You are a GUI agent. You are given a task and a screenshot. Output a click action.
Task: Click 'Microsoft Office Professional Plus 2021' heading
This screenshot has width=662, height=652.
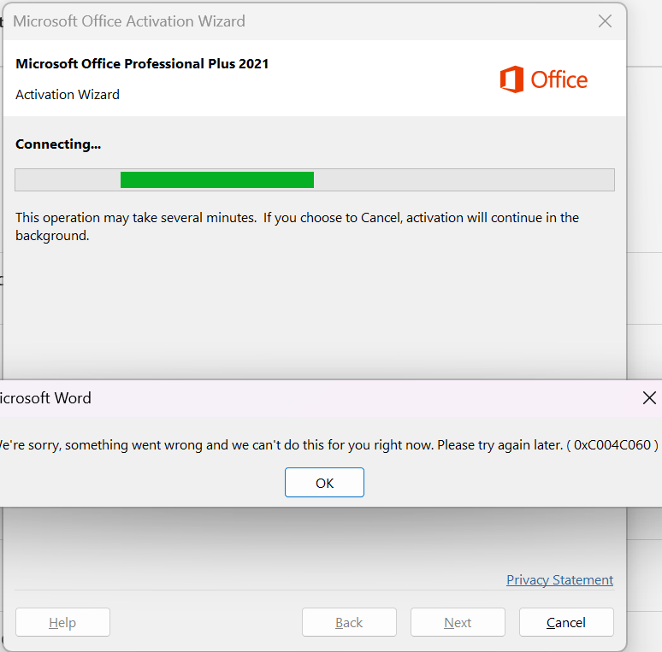pos(142,64)
